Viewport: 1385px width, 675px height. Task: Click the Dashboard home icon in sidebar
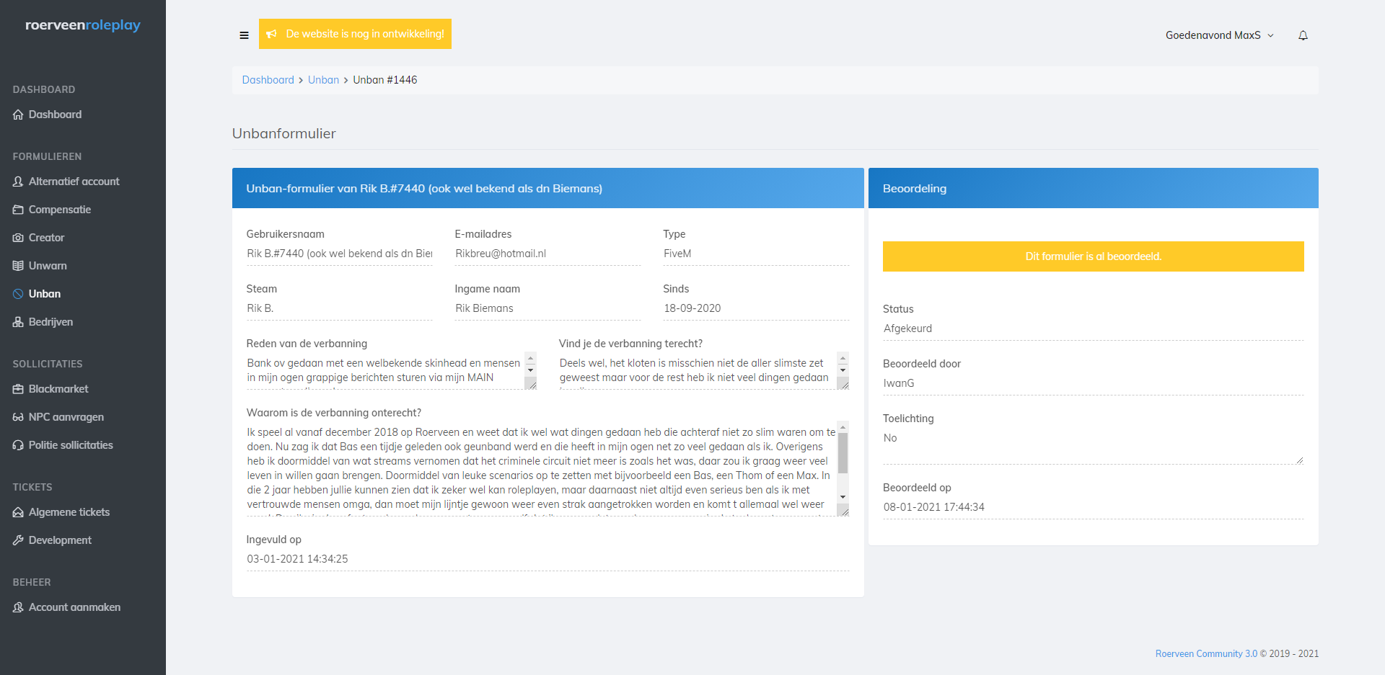[18, 115]
